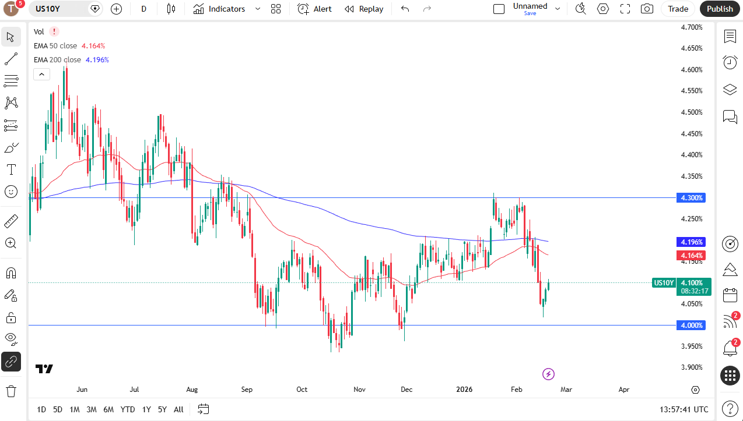Image resolution: width=743 pixels, height=421 pixels.
Task: Open the timezone menu at 13:57:41 UTC
Action: 684,409
